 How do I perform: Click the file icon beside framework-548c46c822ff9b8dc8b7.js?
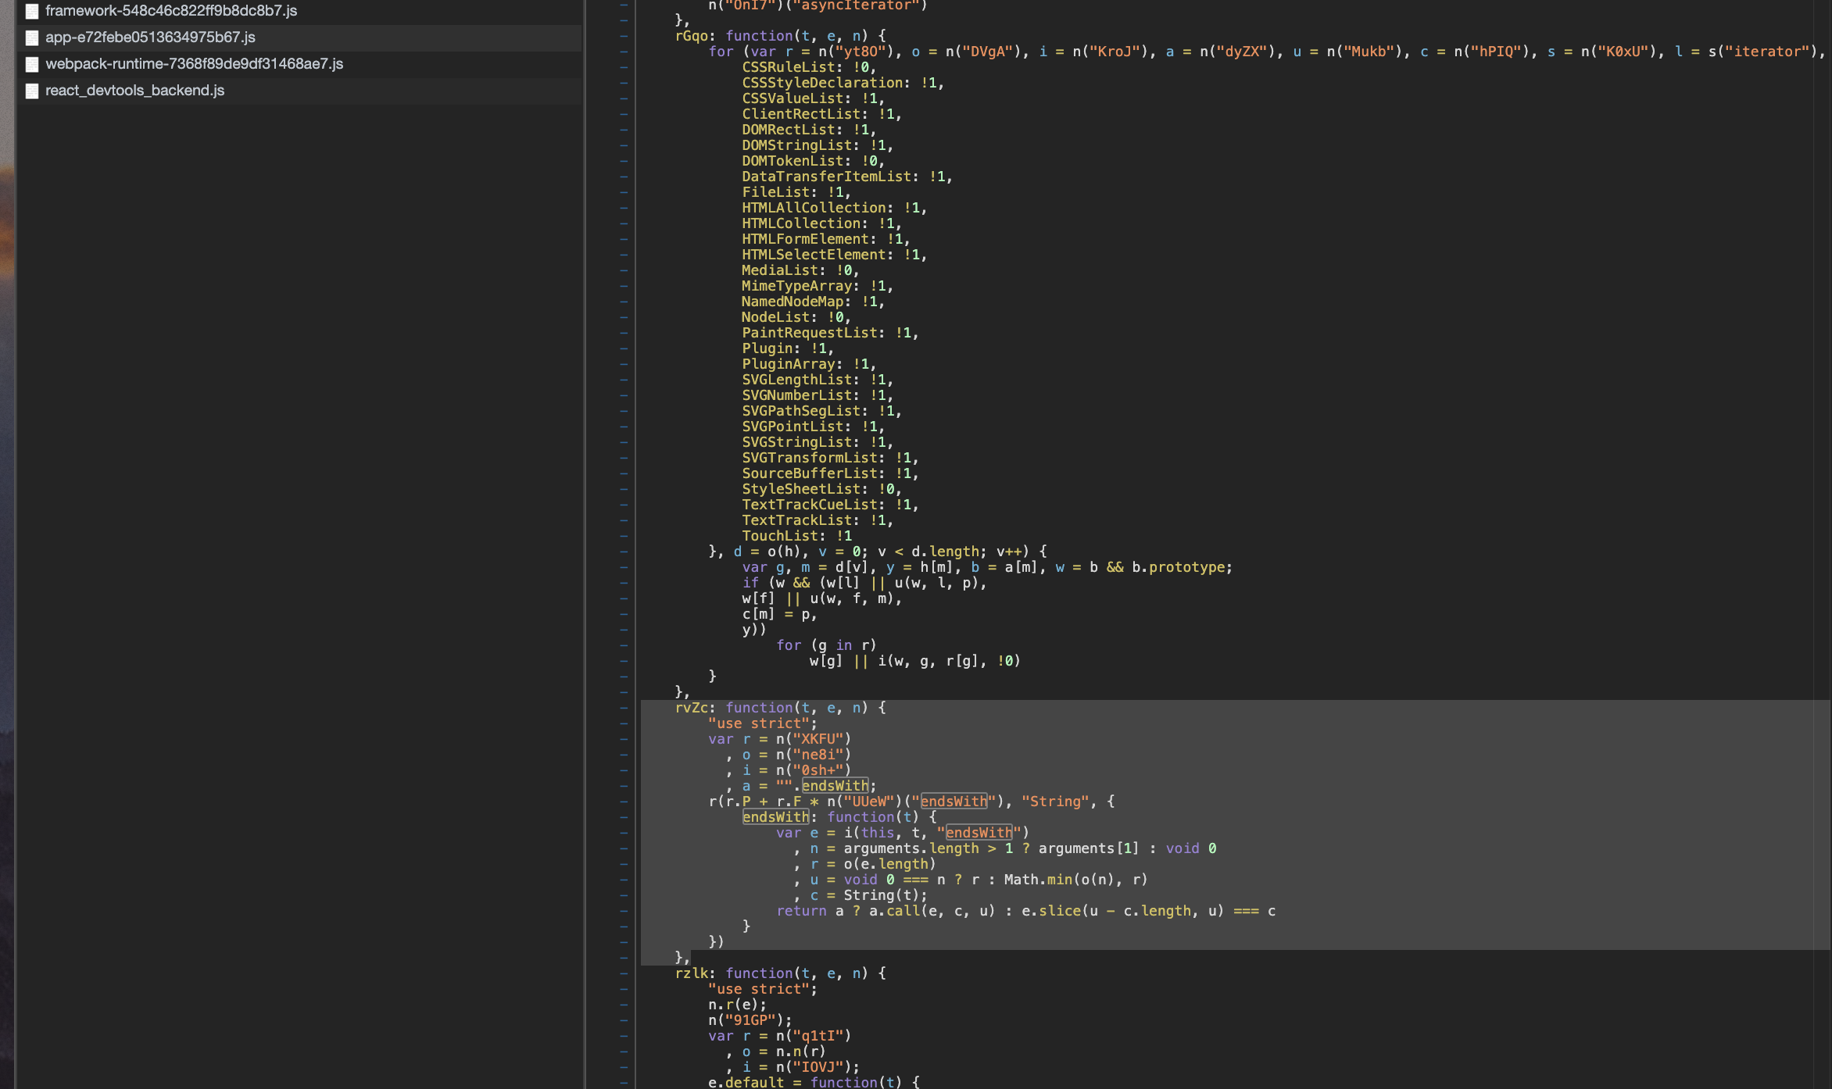point(31,11)
